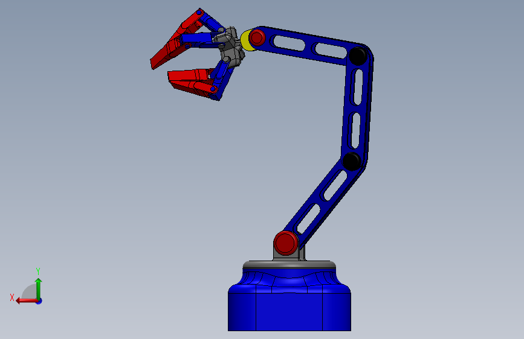Select the grey gripper hub block

coord(230,46)
